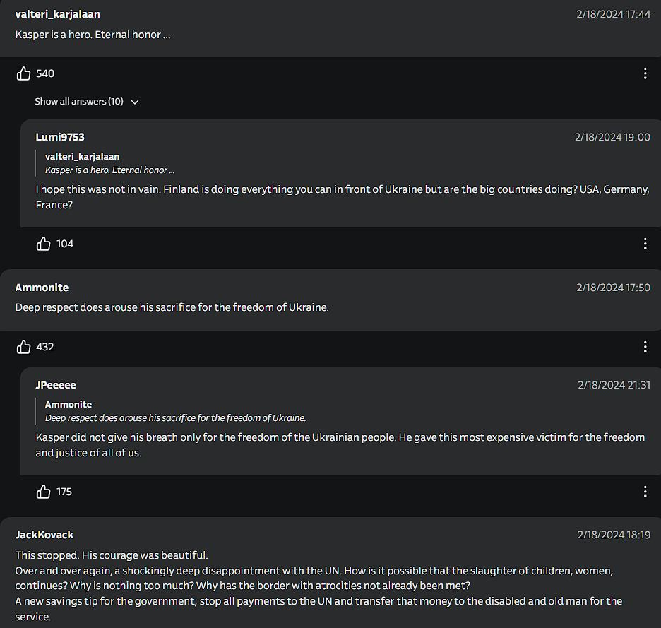Click the 2/18/2024 18:19 timestamp
661x628 pixels.
614,535
